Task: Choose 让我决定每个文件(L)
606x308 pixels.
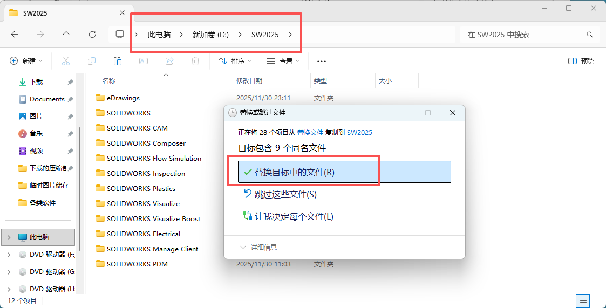Action: pyautogui.click(x=288, y=216)
